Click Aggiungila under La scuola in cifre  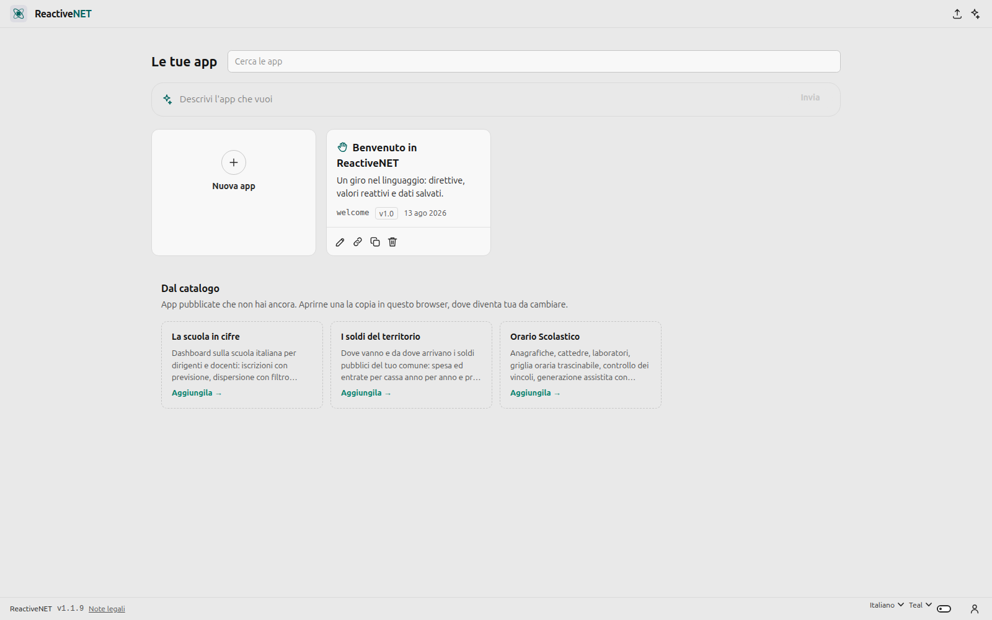click(x=197, y=393)
